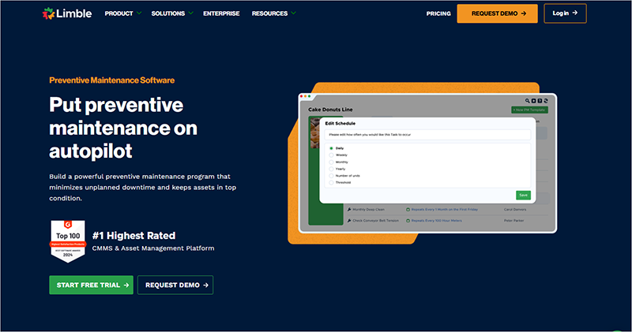Click calendar icon beside Repeats Every 100 Hour Meters
Screen dimensions: 632x332
[x=409, y=222]
